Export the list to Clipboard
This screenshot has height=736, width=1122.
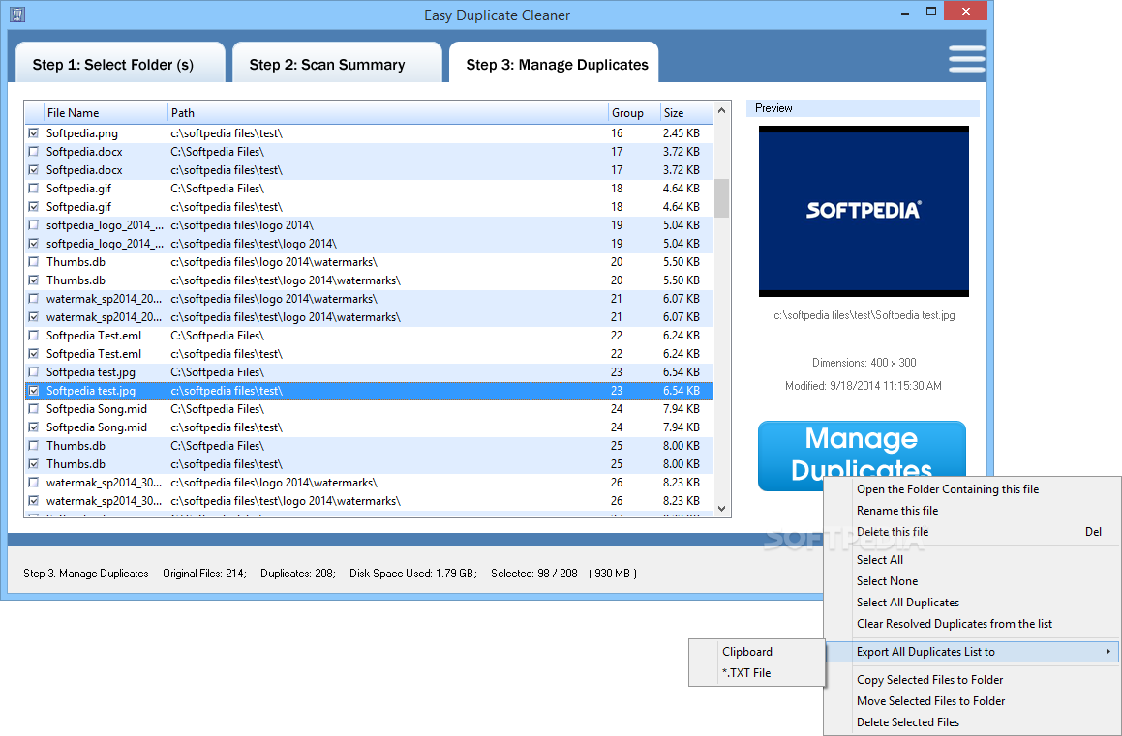[757, 652]
